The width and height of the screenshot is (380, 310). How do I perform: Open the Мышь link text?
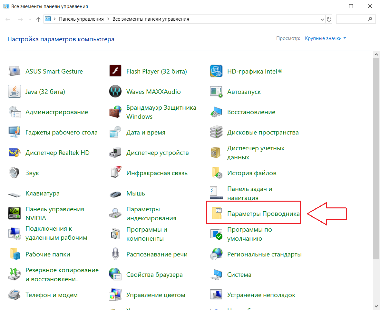[x=136, y=193]
